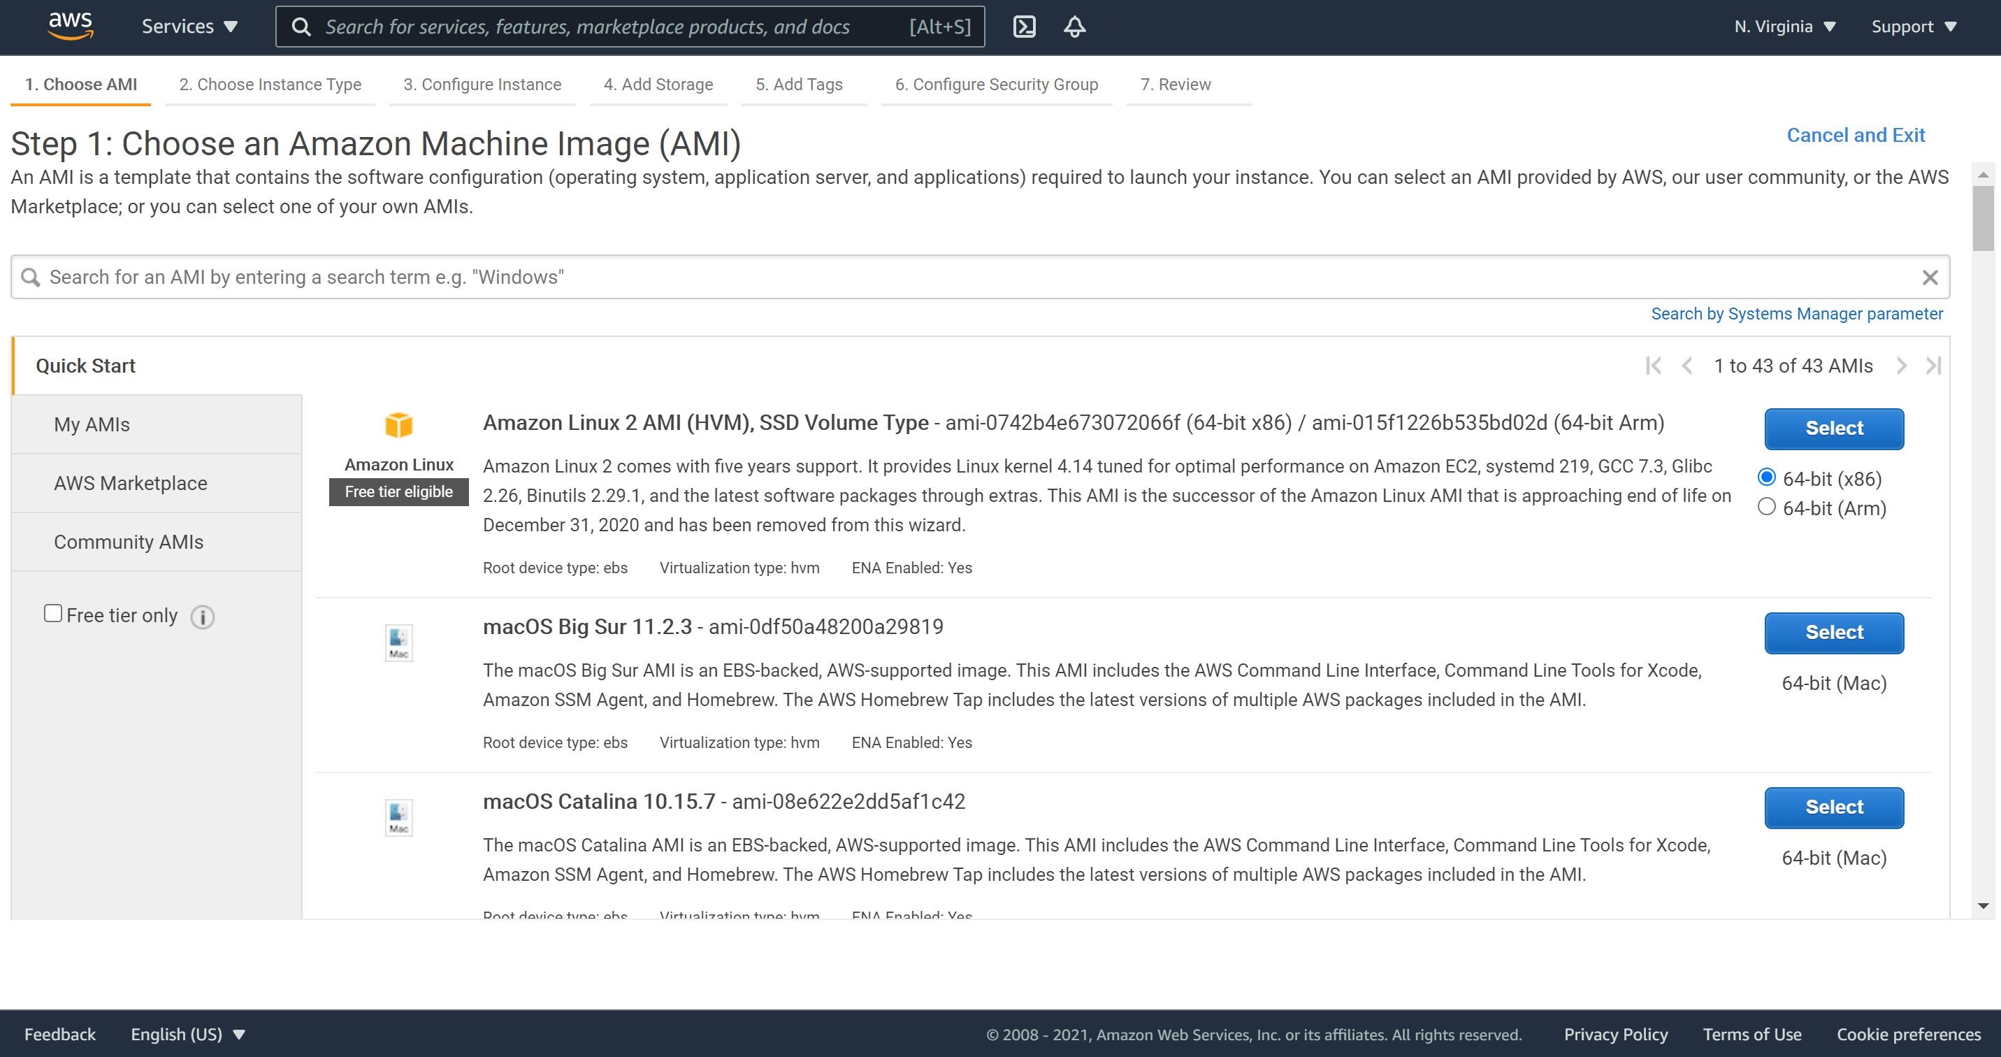Go to 6. Configure Security Group tab

997,84
